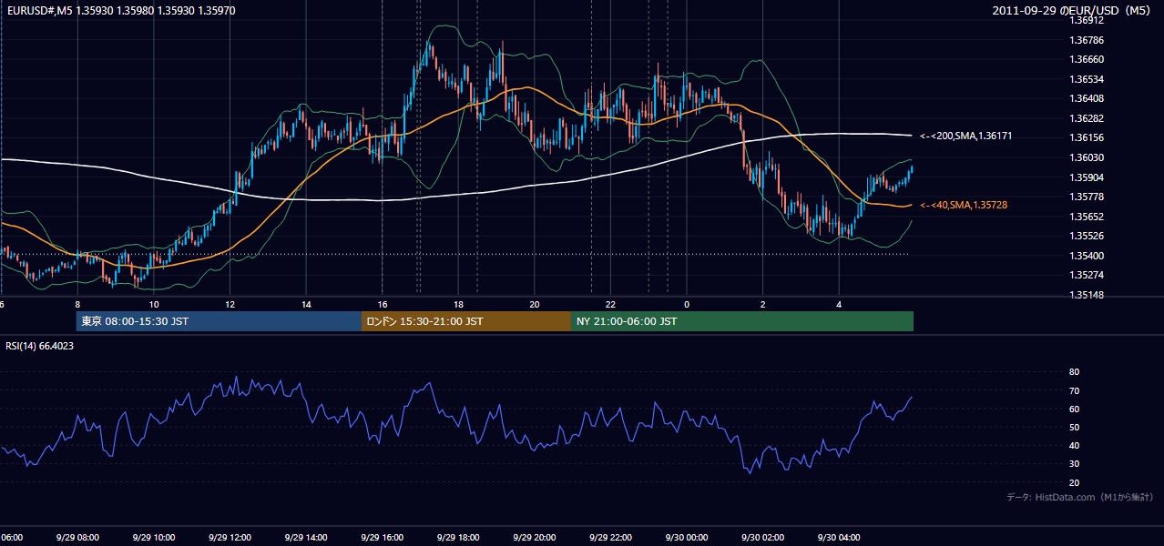Click RSI scale value 50
1164x546 pixels.
[1074, 427]
